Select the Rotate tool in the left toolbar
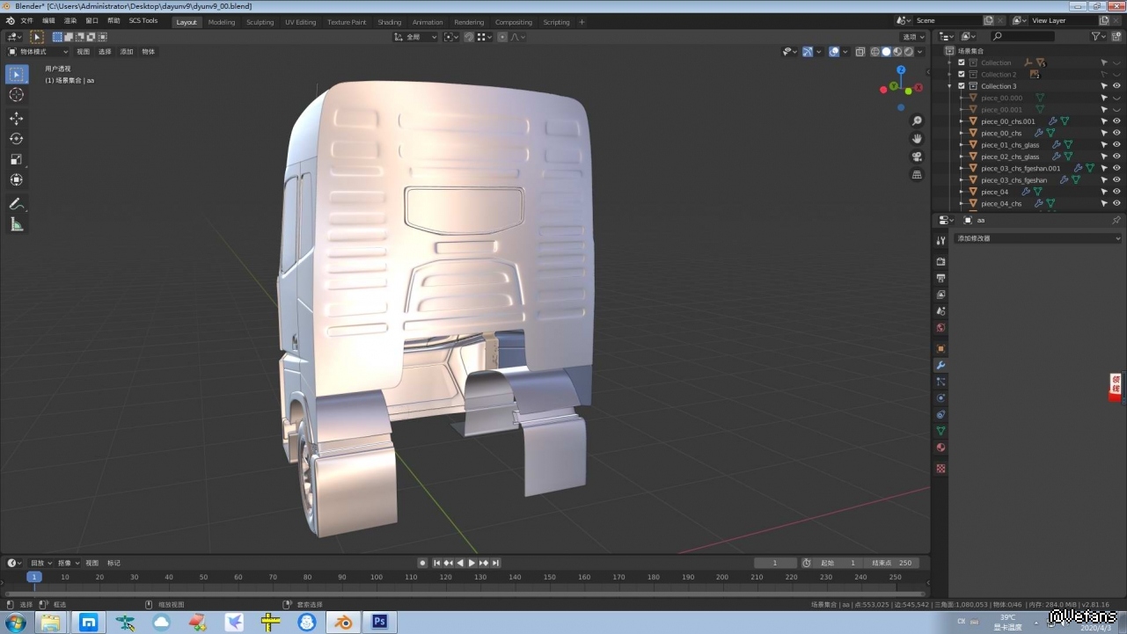 click(16, 139)
